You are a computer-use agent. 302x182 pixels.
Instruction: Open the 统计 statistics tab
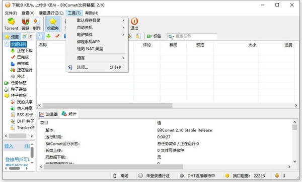coord(69,114)
